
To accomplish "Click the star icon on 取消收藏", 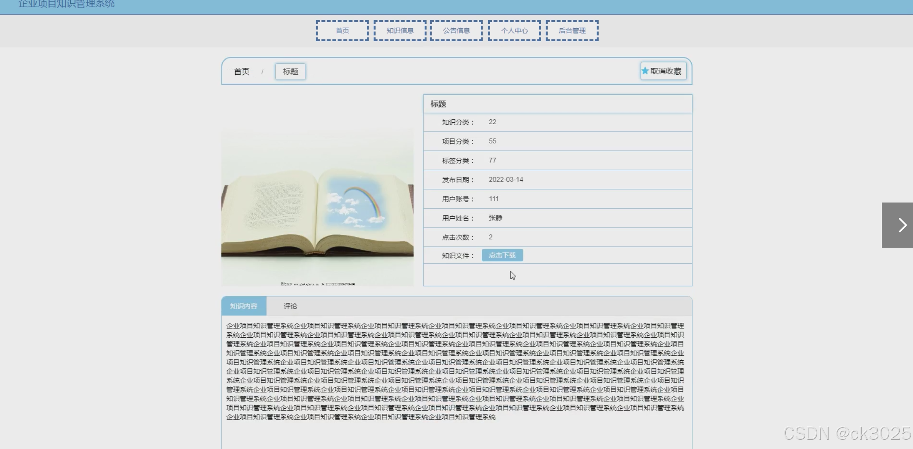I will point(645,71).
